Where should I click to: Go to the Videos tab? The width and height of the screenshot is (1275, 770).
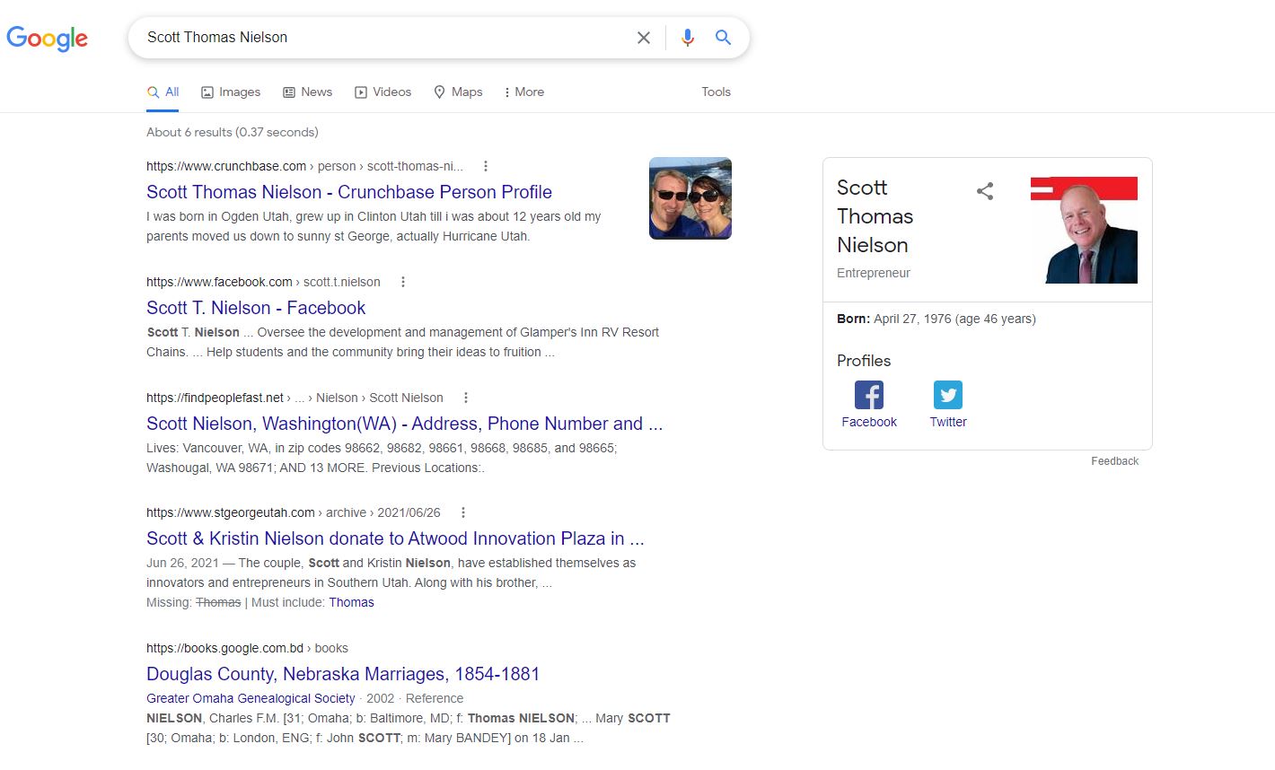pos(382,92)
